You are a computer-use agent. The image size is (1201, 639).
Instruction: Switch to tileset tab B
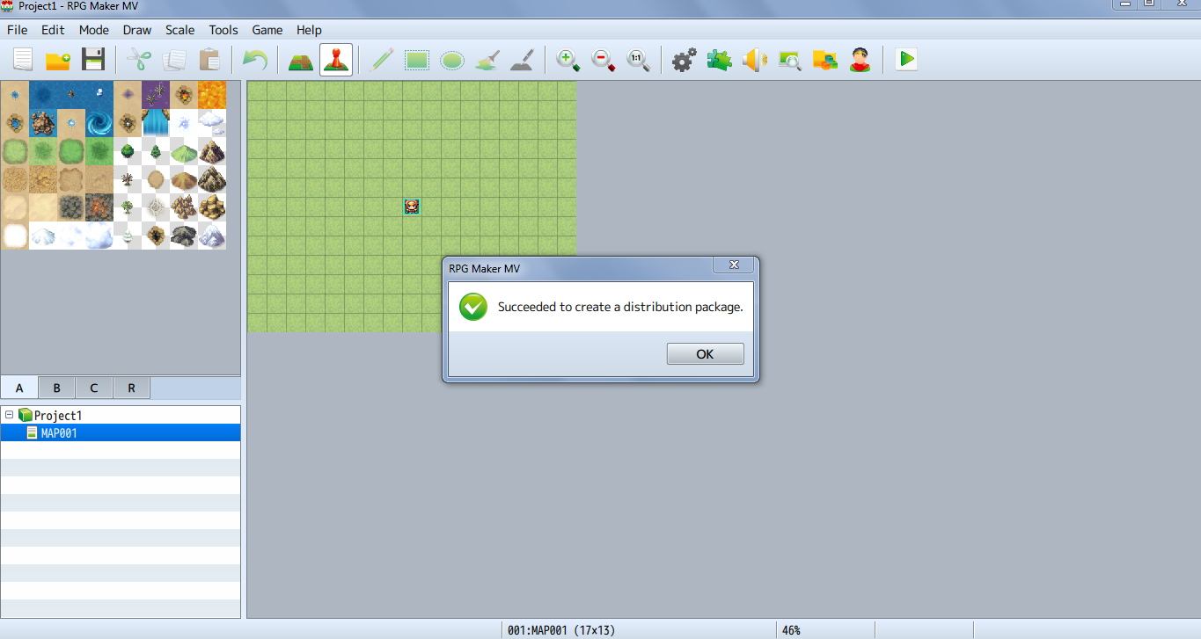(x=56, y=388)
